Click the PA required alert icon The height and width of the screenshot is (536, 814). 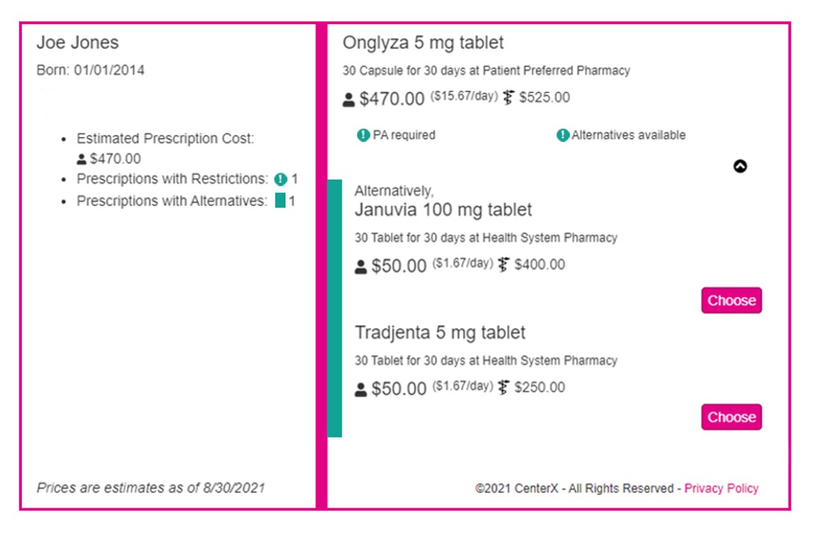364,135
